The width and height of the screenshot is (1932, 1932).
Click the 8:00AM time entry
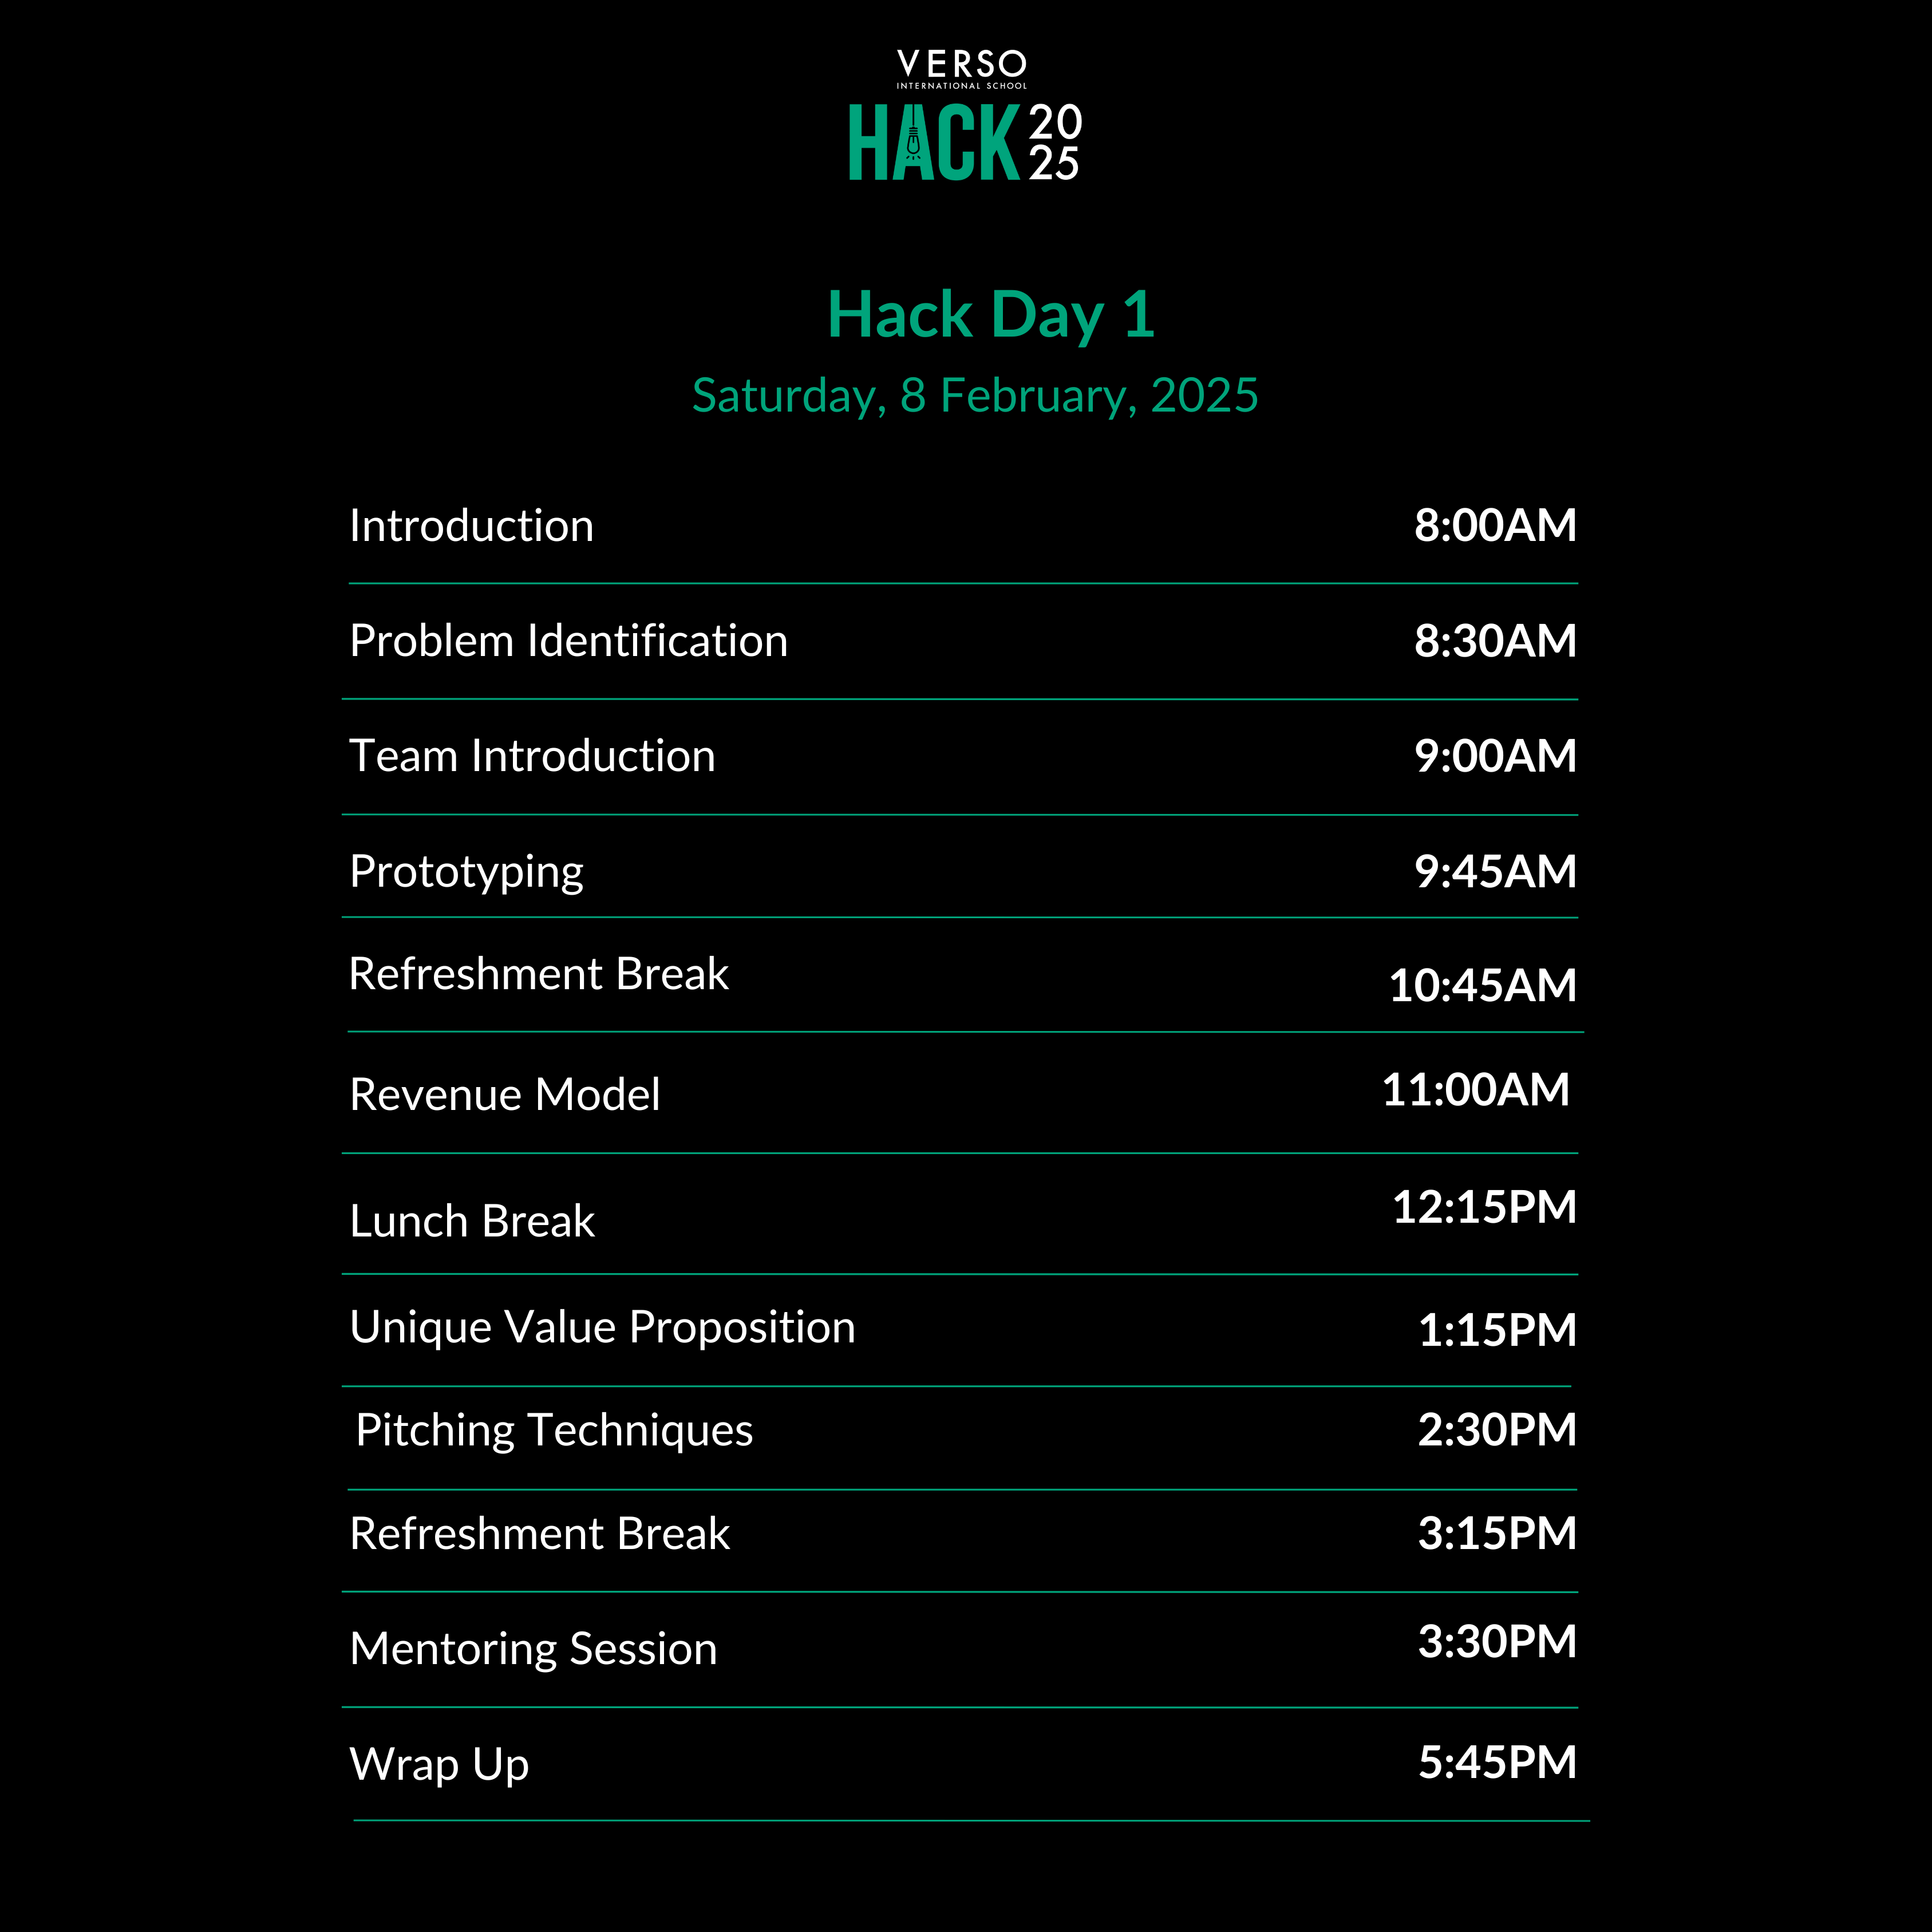click(1495, 525)
